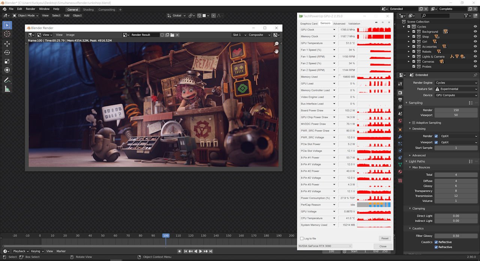Expand the Lights & Camera collection
Viewport: 480px width, 261px height.
click(409, 57)
